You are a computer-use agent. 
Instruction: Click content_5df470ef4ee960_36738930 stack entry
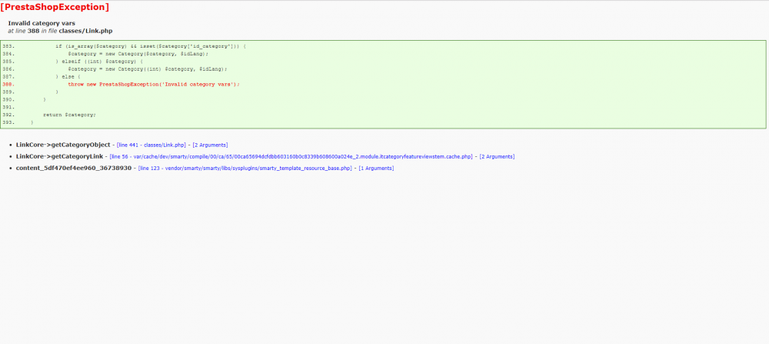tap(74, 168)
